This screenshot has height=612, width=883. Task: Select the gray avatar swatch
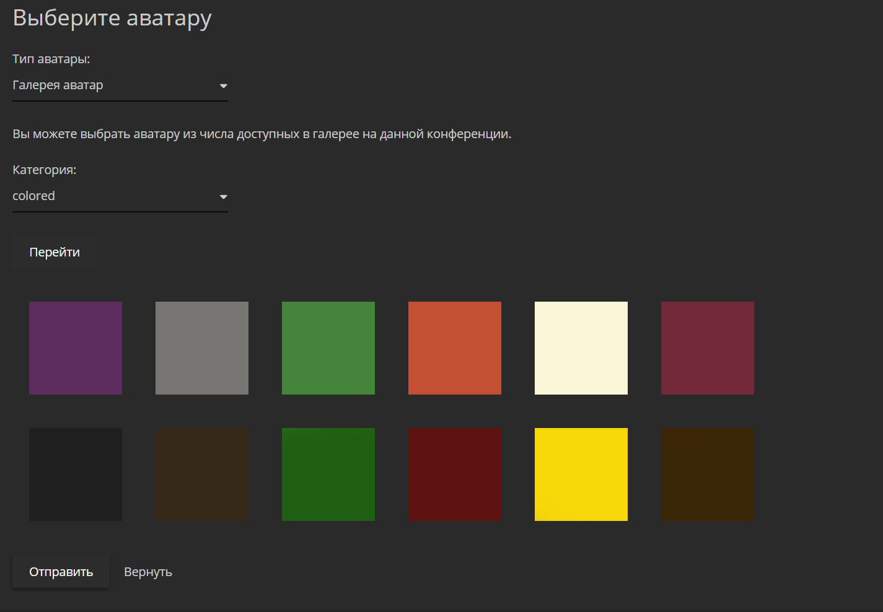(x=202, y=348)
